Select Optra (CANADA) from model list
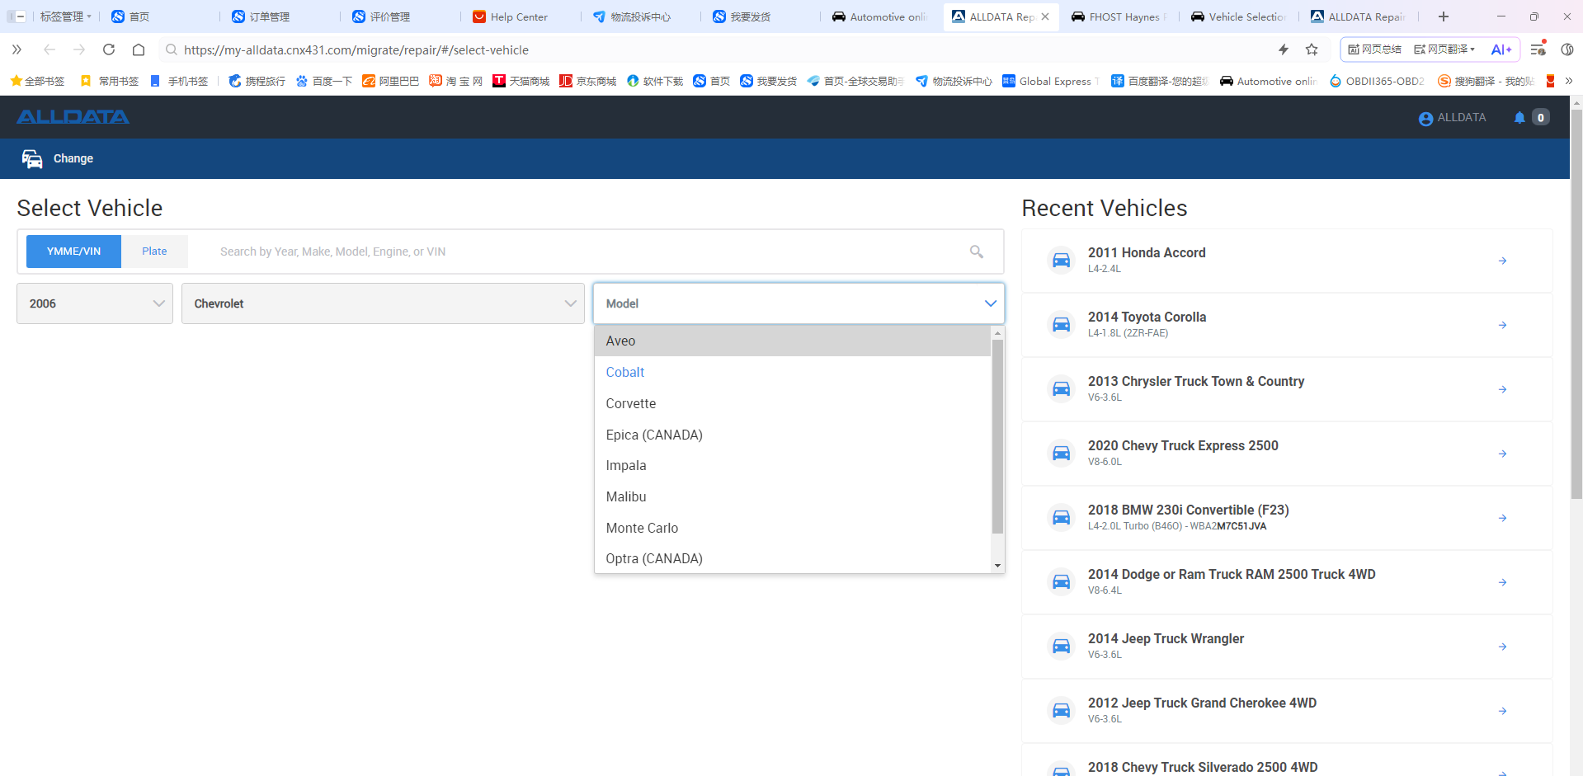 point(792,558)
